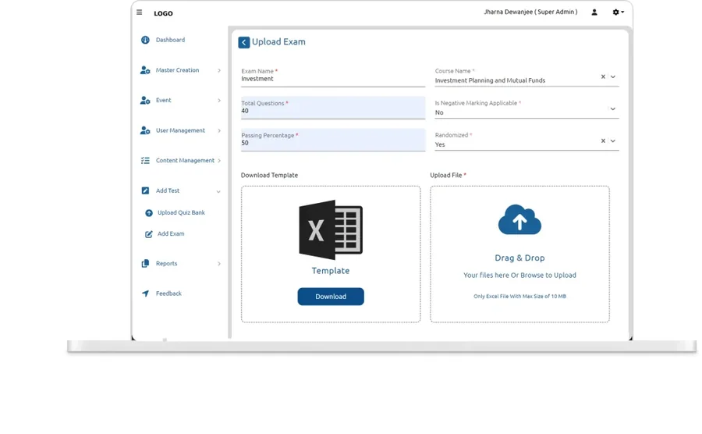Screen dimensions: 702x434
Task: Click the user profile icon
Action: tap(594, 12)
